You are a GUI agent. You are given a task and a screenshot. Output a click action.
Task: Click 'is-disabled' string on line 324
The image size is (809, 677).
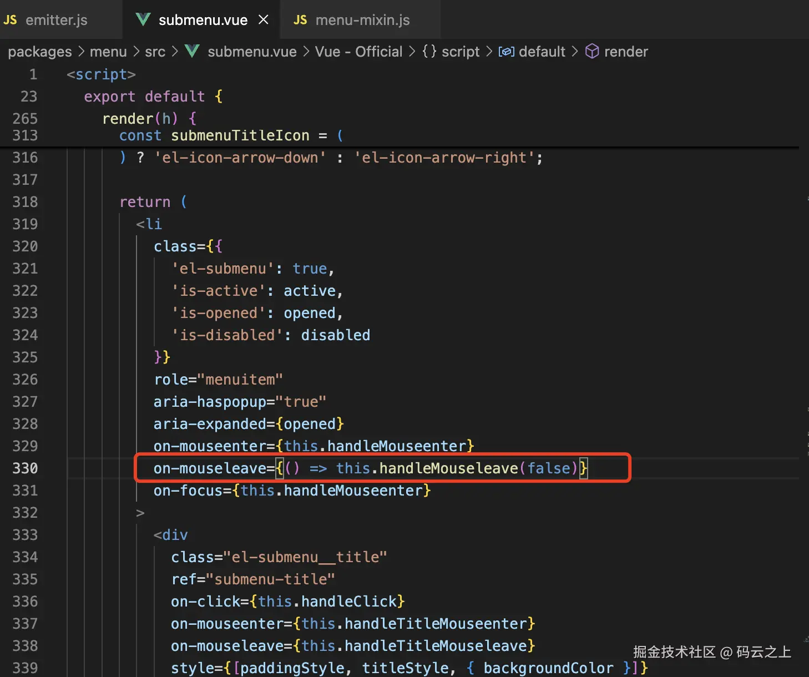[227, 335]
